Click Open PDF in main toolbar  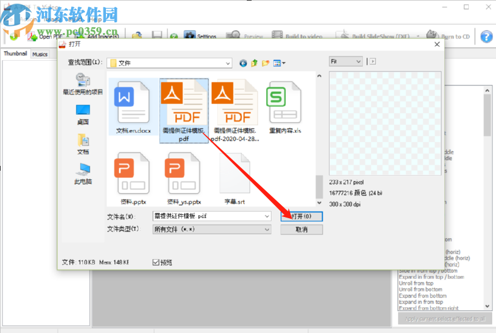[45, 36]
